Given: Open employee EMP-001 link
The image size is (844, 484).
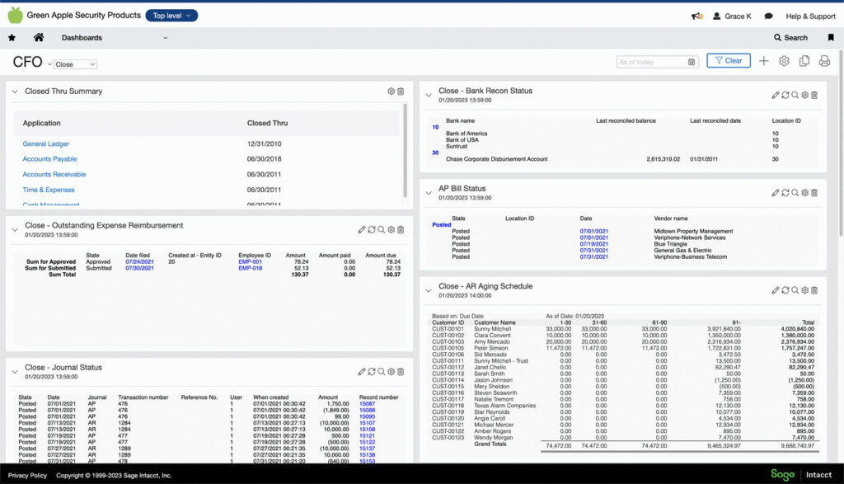Looking at the screenshot, I should click(251, 261).
